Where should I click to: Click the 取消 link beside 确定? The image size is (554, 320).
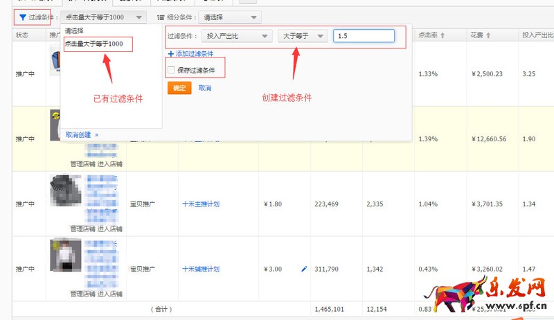(205, 88)
